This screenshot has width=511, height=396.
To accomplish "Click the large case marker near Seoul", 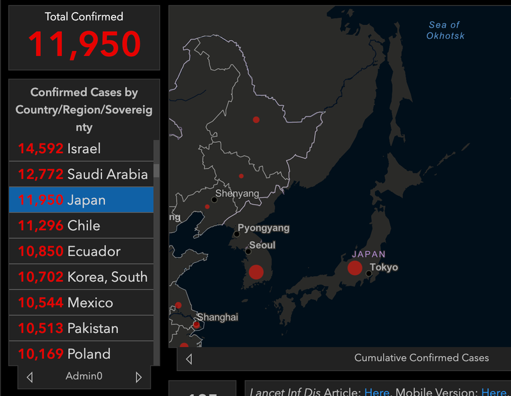I will coord(257,272).
